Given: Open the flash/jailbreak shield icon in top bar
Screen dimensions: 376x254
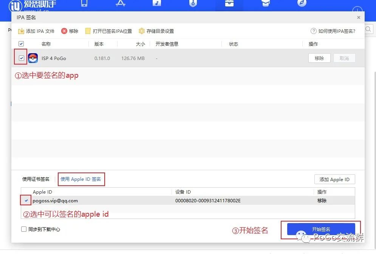Looking at the screenshot, I should pos(193,3).
